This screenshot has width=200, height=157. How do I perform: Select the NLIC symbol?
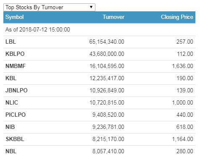point(12,102)
